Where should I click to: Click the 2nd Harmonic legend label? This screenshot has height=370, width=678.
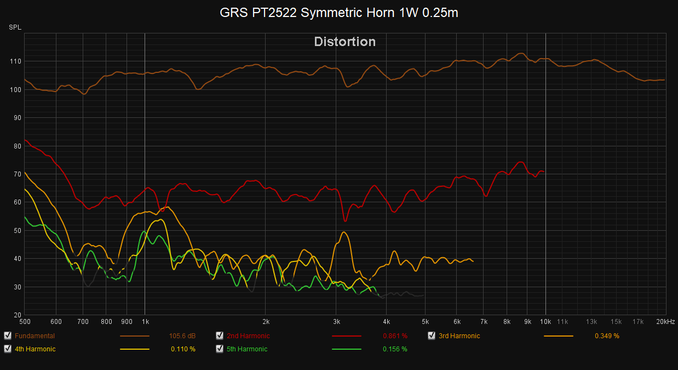point(248,336)
